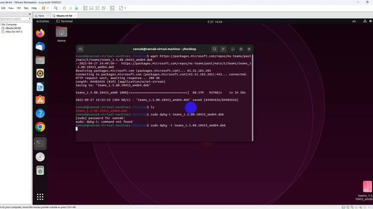Click the terminal window scrollbar
The height and width of the screenshot is (209, 373).
[x=252, y=98]
